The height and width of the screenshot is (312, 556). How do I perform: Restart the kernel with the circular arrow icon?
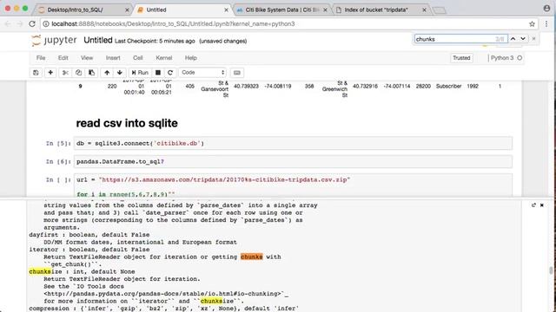click(x=170, y=73)
